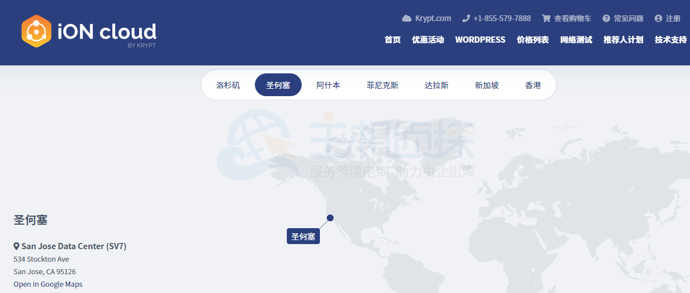Viewport: 690px width, 293px height.
Task: Open the Krypt.com link
Action: click(433, 18)
